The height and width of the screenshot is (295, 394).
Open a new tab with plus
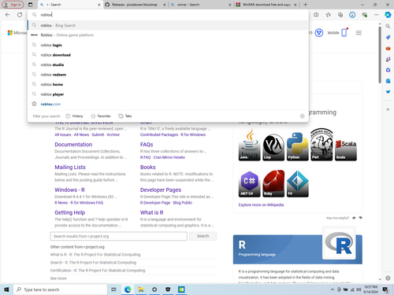(x=305, y=5)
